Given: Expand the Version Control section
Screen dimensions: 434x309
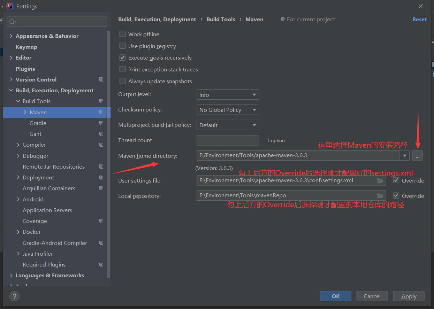Looking at the screenshot, I should (11, 79).
